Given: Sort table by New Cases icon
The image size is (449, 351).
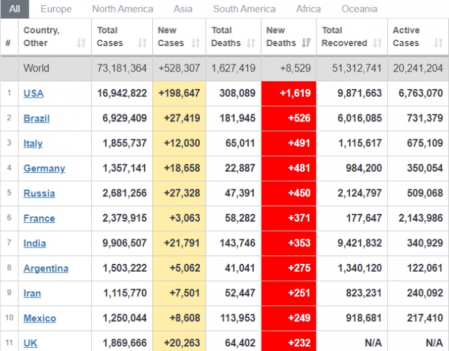Looking at the screenshot, I should (x=195, y=43).
